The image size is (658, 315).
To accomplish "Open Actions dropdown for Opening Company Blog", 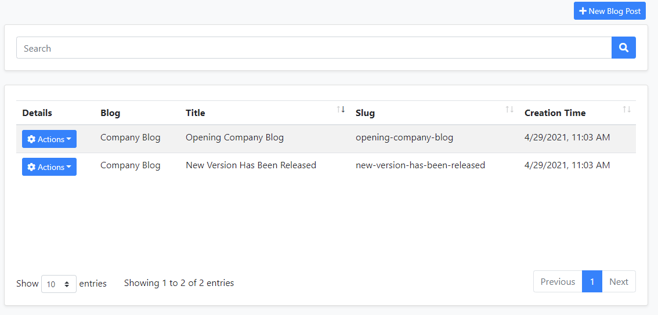I will coord(49,139).
